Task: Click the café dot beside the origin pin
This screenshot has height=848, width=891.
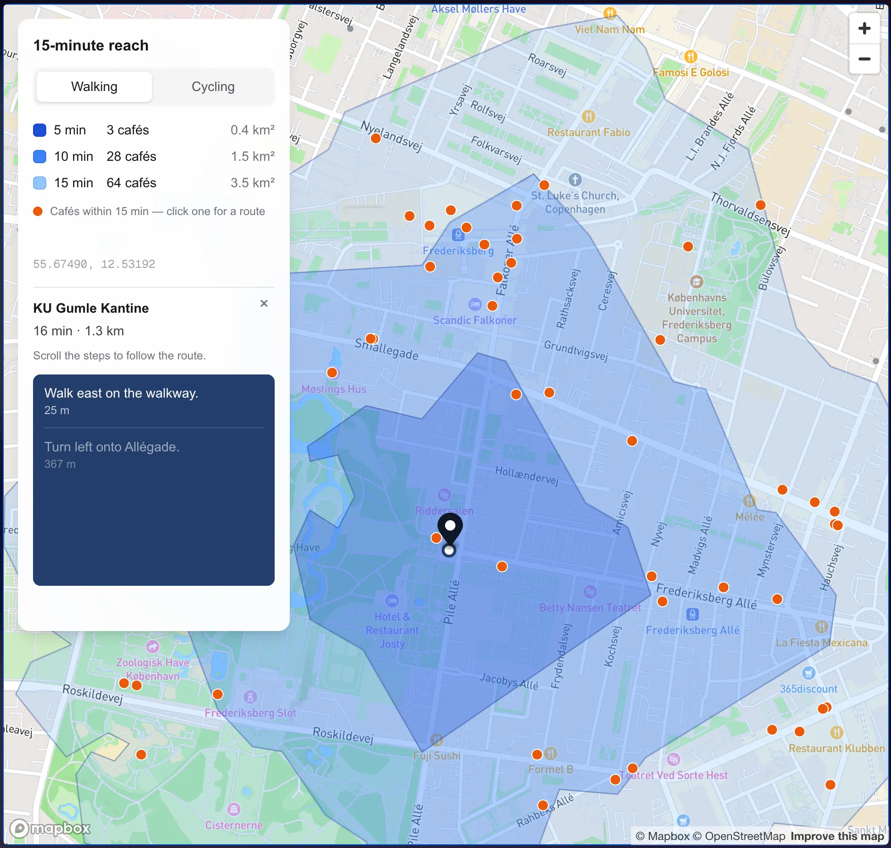Action: coord(436,538)
